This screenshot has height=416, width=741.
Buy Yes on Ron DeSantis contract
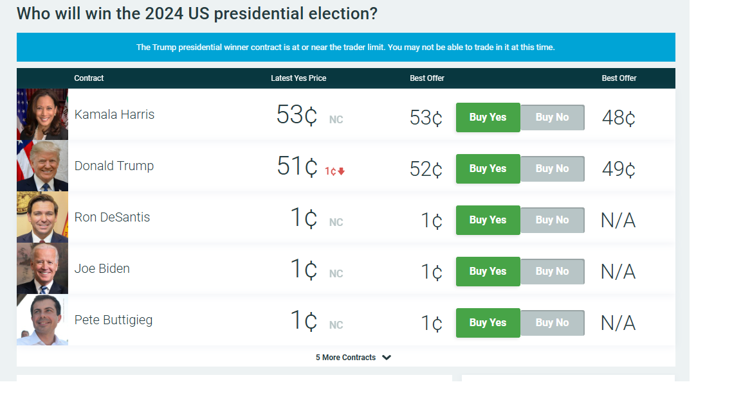click(488, 220)
